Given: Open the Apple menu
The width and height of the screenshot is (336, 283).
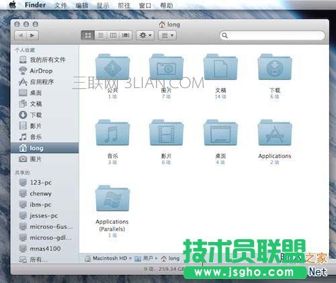Looking at the screenshot, I should (13, 5).
